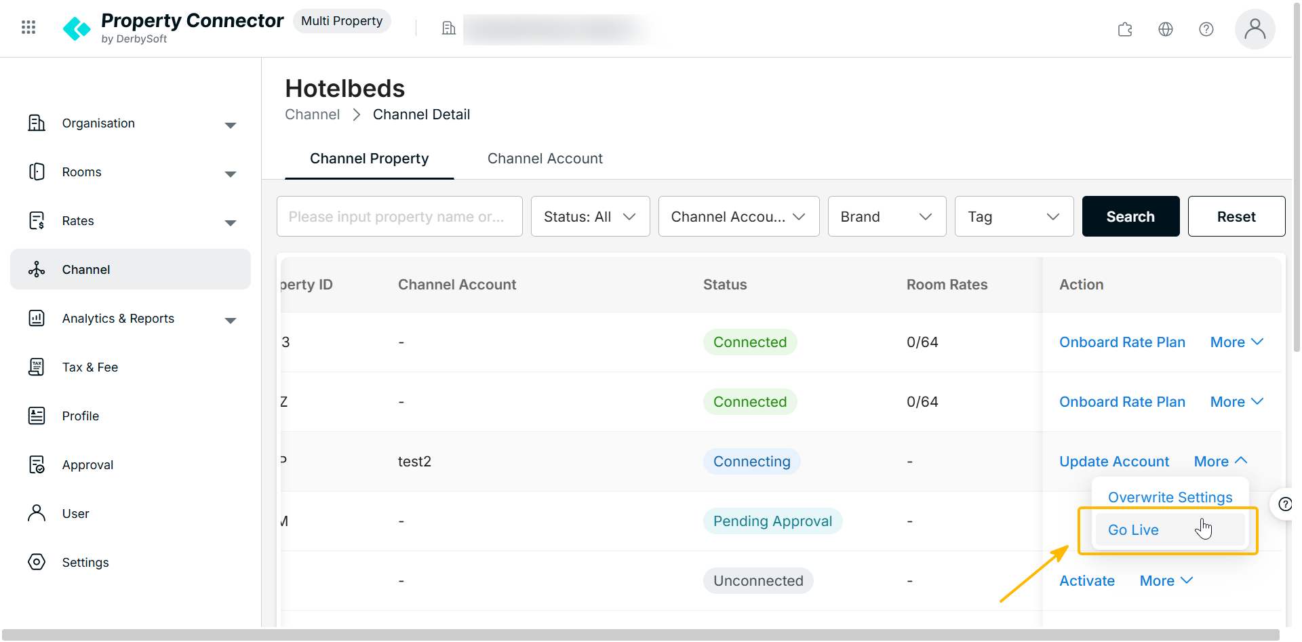
Task: Open More dropdown in the second Connected row
Action: pyautogui.click(x=1237, y=401)
